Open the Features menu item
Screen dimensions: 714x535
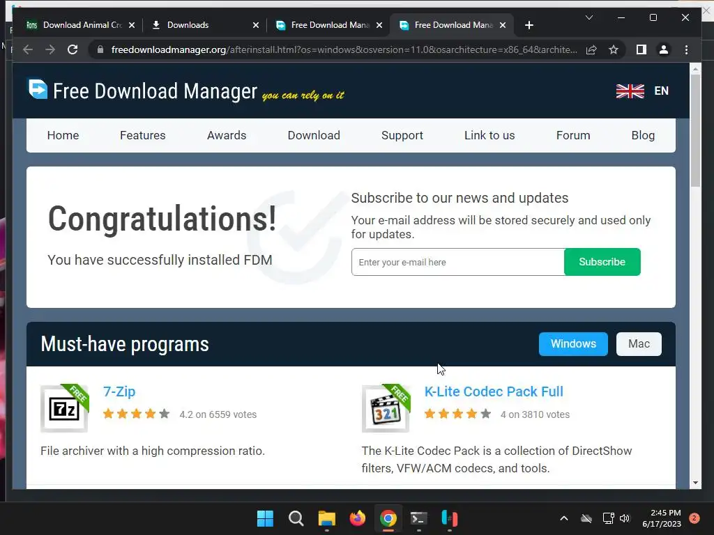coord(142,136)
